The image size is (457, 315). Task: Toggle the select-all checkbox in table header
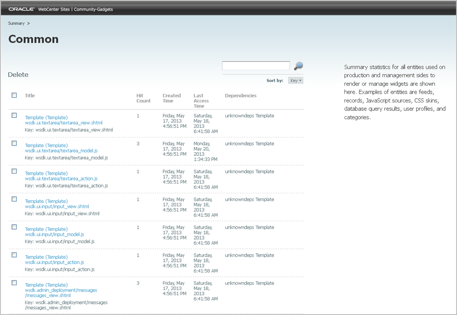14,96
